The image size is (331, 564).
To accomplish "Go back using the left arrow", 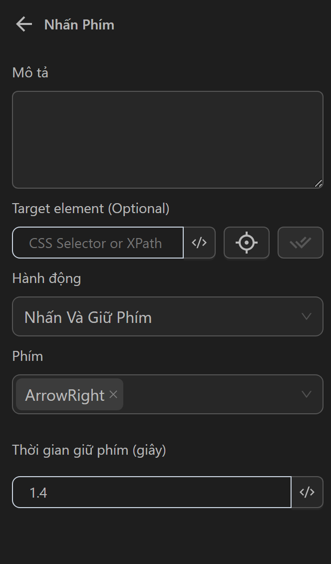I will (x=23, y=24).
